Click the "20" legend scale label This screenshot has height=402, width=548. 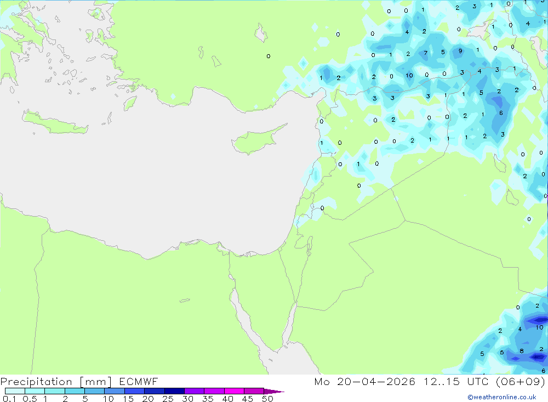click(x=148, y=399)
